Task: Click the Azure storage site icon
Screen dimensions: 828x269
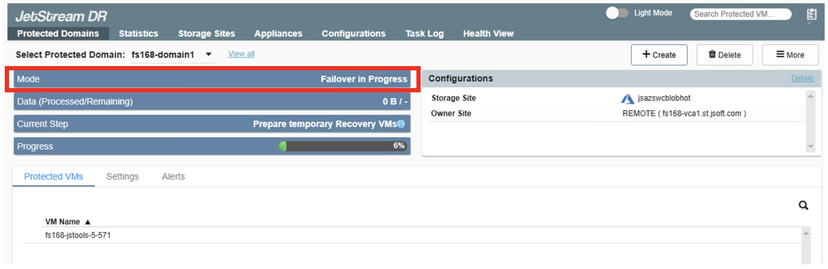Action: click(x=627, y=99)
